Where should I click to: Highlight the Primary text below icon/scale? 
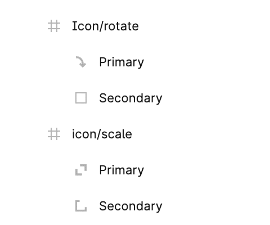(121, 170)
